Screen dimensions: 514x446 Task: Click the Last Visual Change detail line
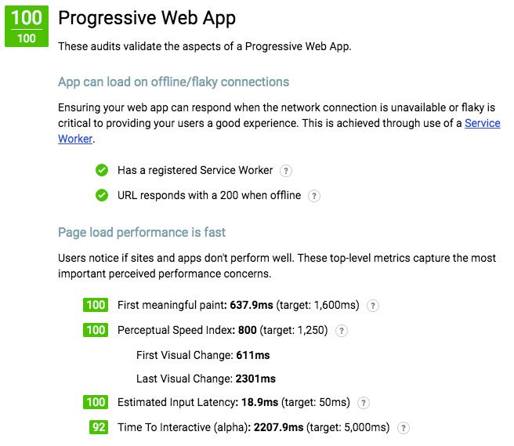(206, 379)
